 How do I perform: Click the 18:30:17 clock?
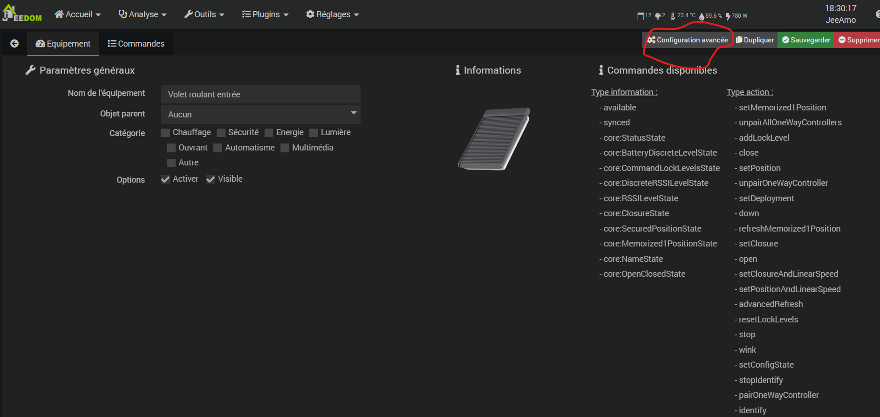click(x=841, y=8)
